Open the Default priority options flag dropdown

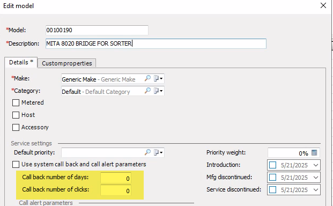[158, 152]
